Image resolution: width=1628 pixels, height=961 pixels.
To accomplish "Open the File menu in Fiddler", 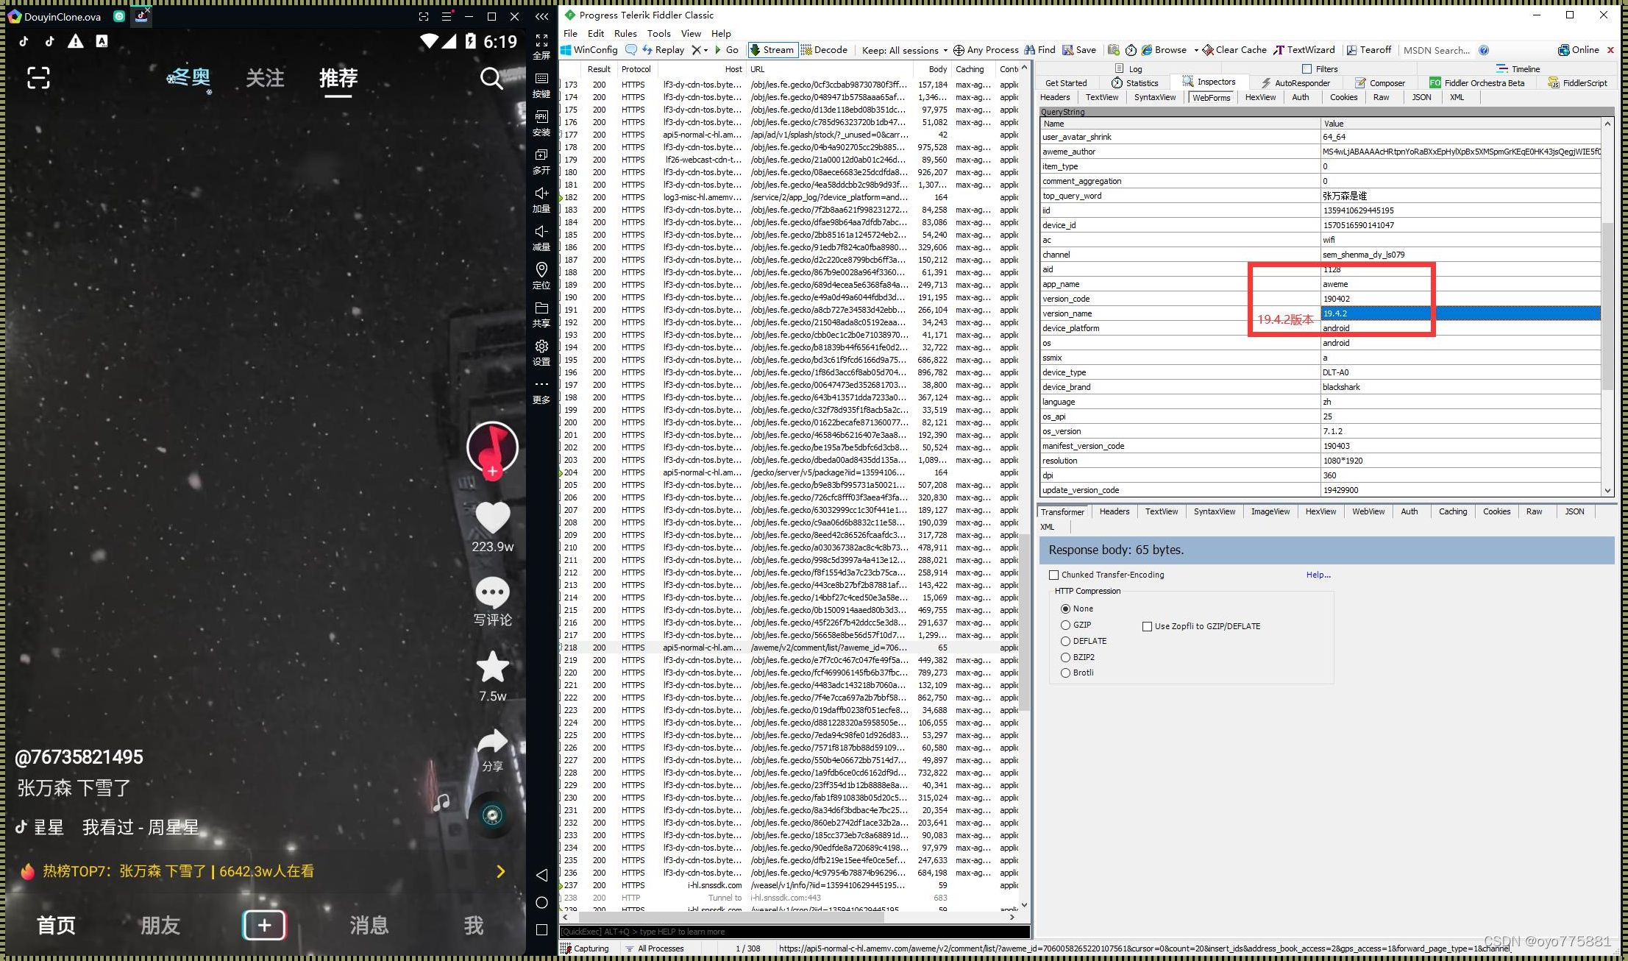I will click(x=570, y=33).
